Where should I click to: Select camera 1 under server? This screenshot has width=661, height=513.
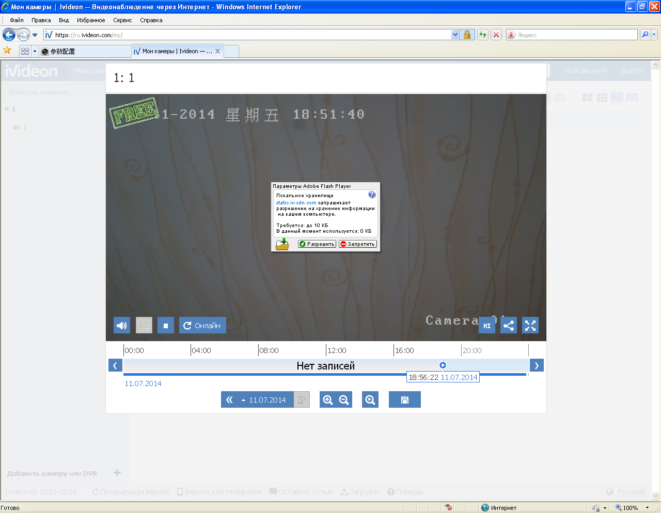point(20,127)
